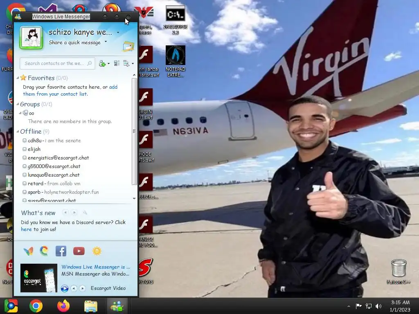Viewport: 419px width, 314px height.
Task: Go to previous Escargot video item
Action: point(74,288)
